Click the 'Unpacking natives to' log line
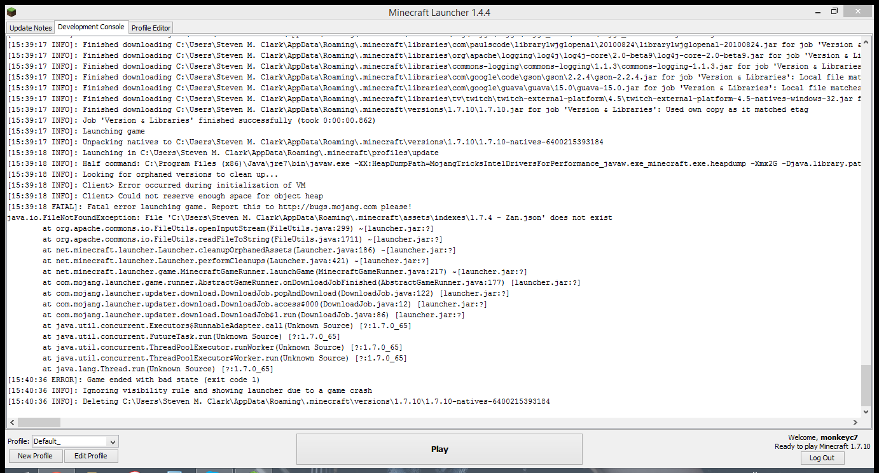Screen dimensions: 879x473 point(305,142)
